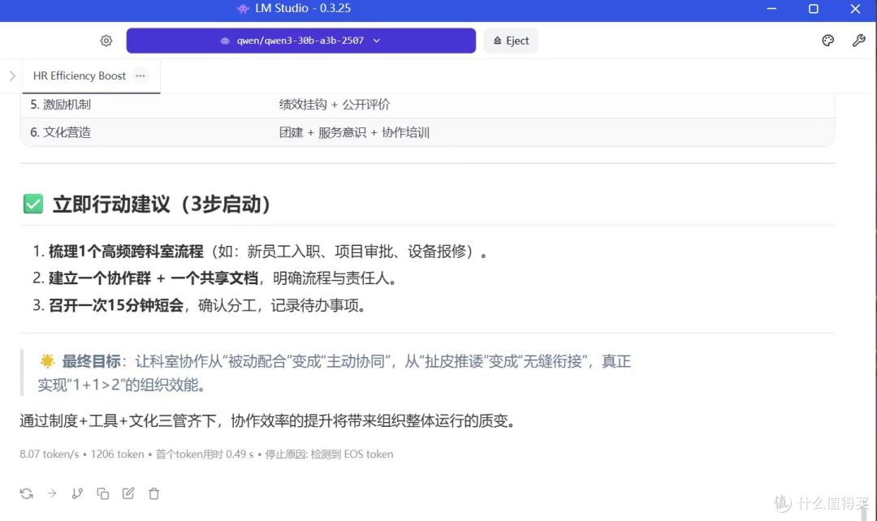Click the table cell '5. 激励机制'
Viewport: 877px width, 521px height.
pos(60,105)
